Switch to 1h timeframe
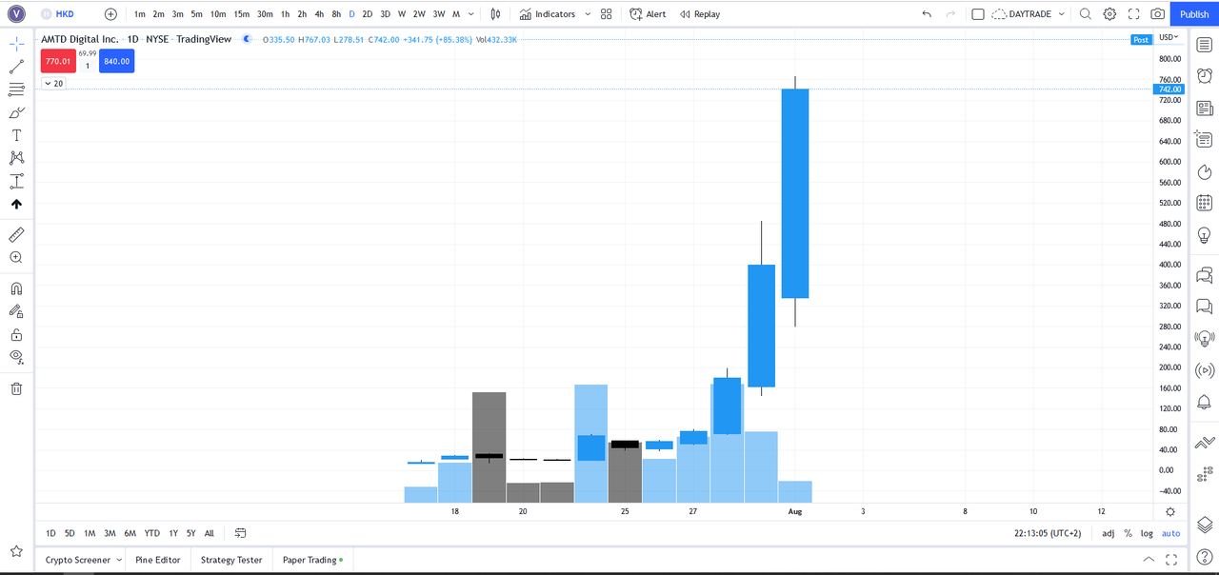Viewport: 1219px width, 575px height. click(285, 14)
